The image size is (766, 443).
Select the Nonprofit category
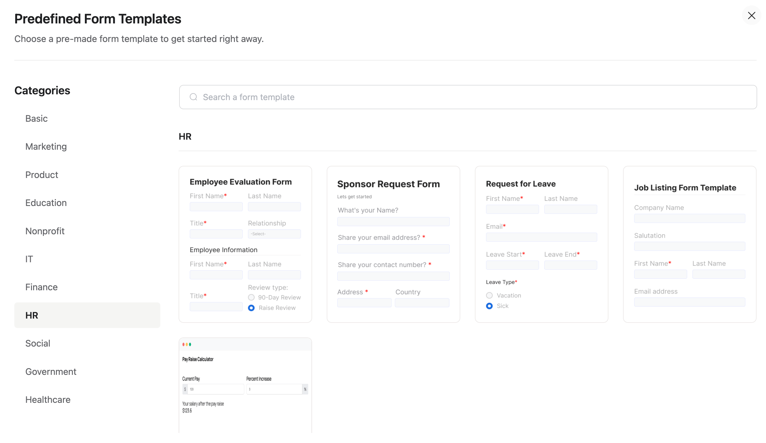coord(45,231)
